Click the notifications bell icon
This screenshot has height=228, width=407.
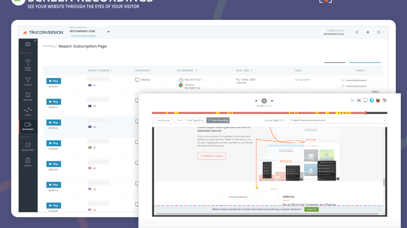(x=368, y=32)
